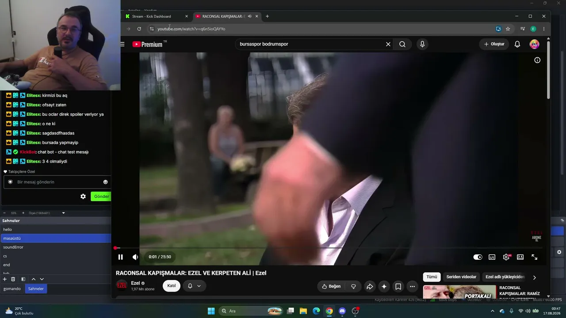The height and width of the screenshot is (318, 566).
Task: Add a new scene with plus
Action: pyautogui.click(x=5, y=279)
